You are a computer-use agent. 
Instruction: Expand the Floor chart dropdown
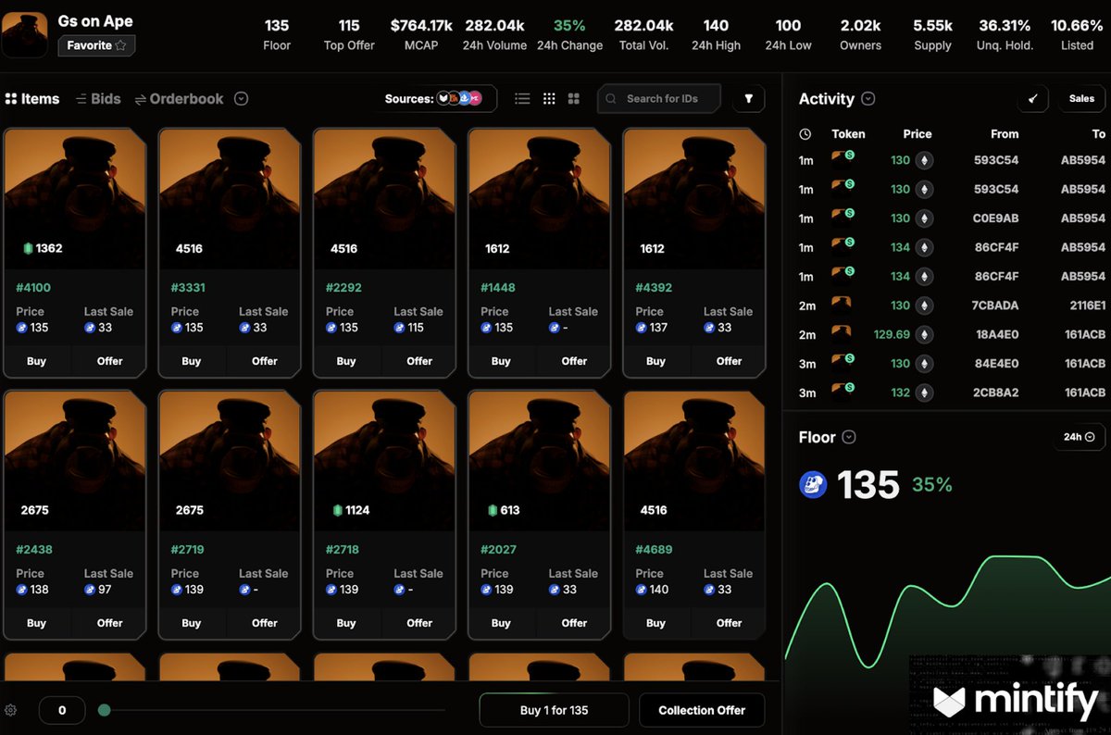[x=849, y=437]
